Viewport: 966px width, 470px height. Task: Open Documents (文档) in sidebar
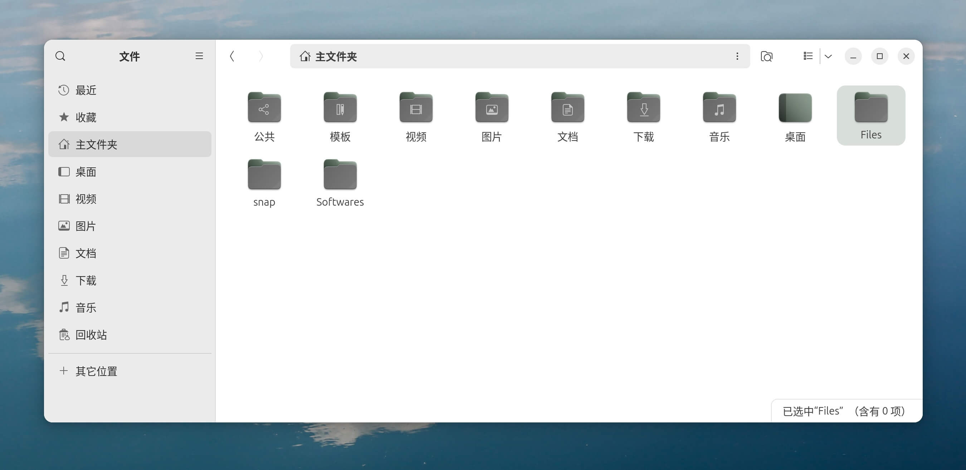[x=86, y=253]
